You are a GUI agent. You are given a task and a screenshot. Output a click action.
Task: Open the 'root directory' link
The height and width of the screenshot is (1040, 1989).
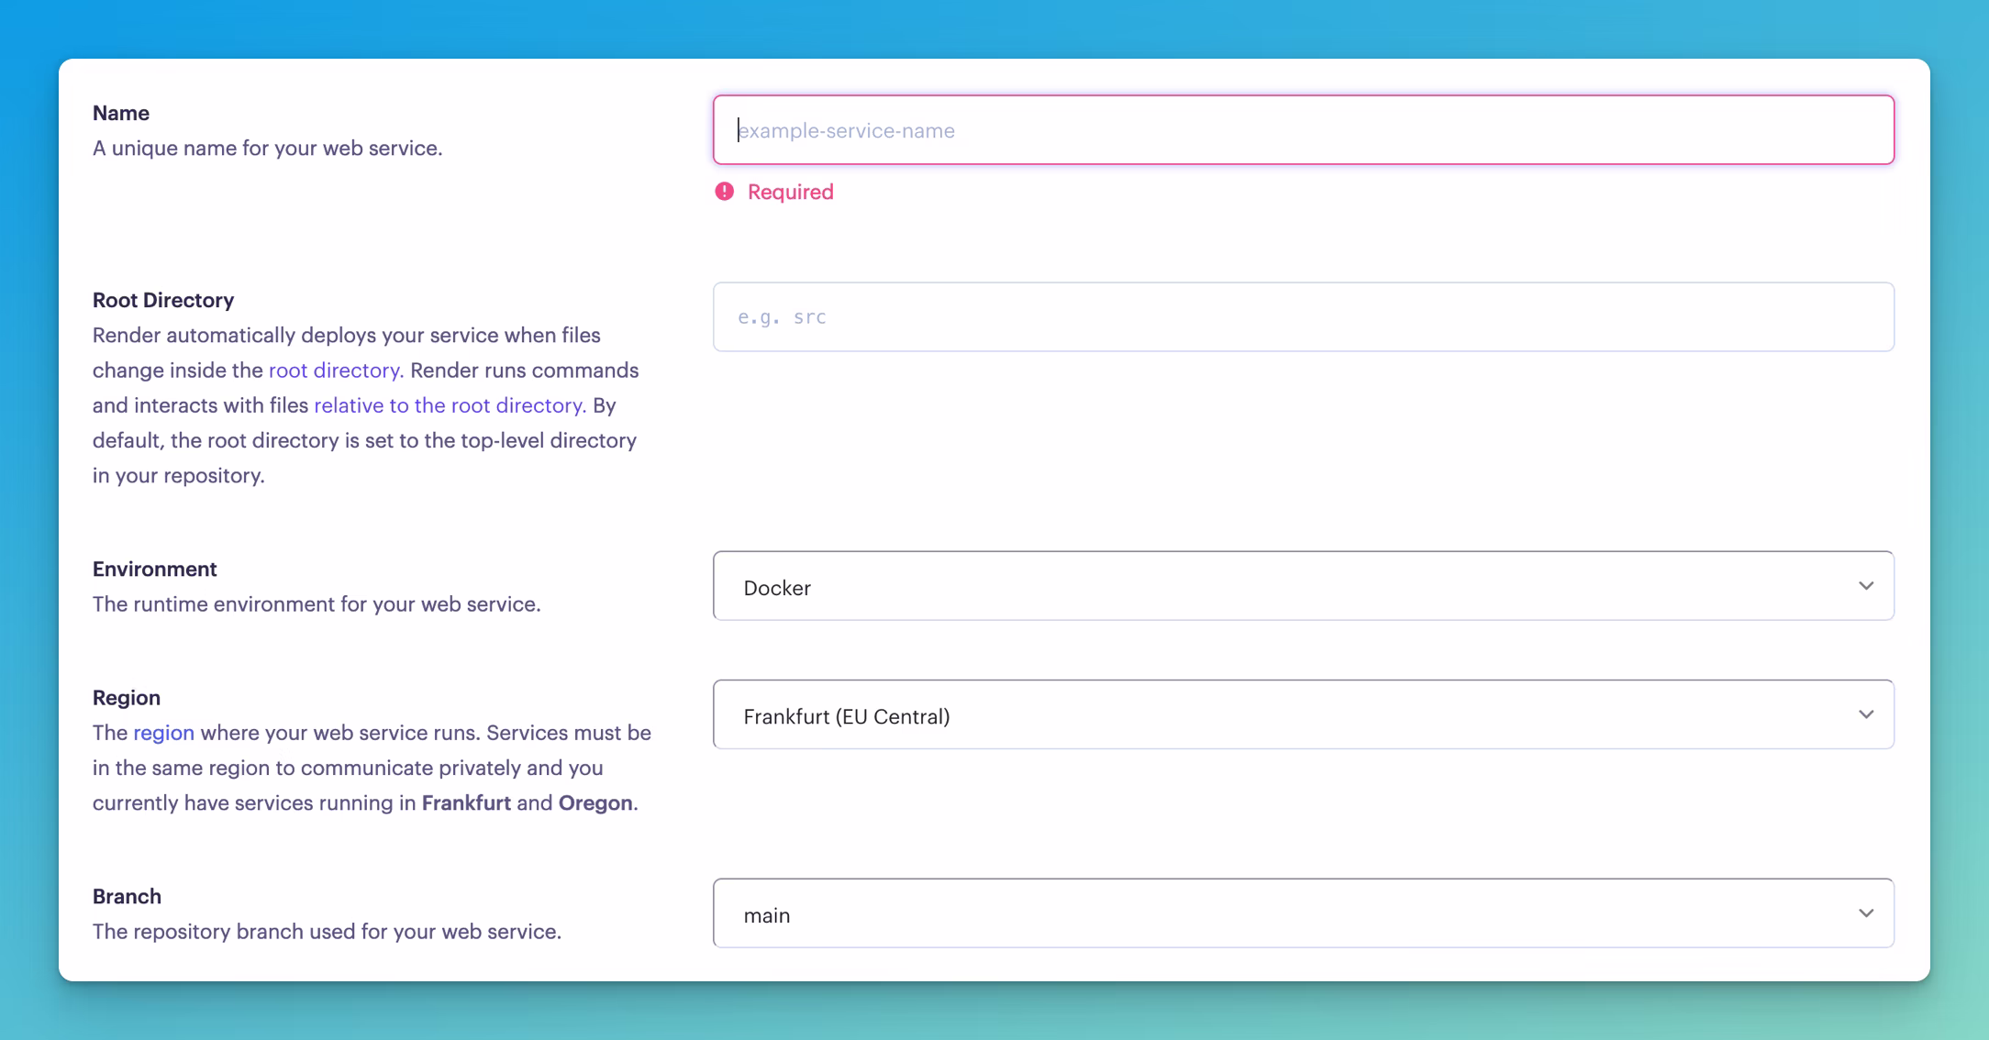(x=336, y=371)
